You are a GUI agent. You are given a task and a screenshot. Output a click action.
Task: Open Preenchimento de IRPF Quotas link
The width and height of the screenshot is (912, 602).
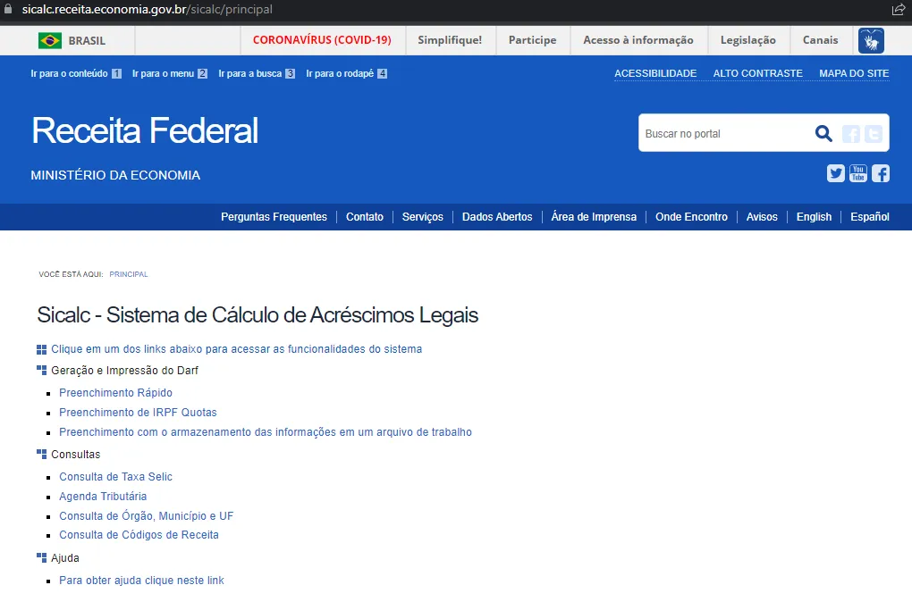tap(138, 413)
